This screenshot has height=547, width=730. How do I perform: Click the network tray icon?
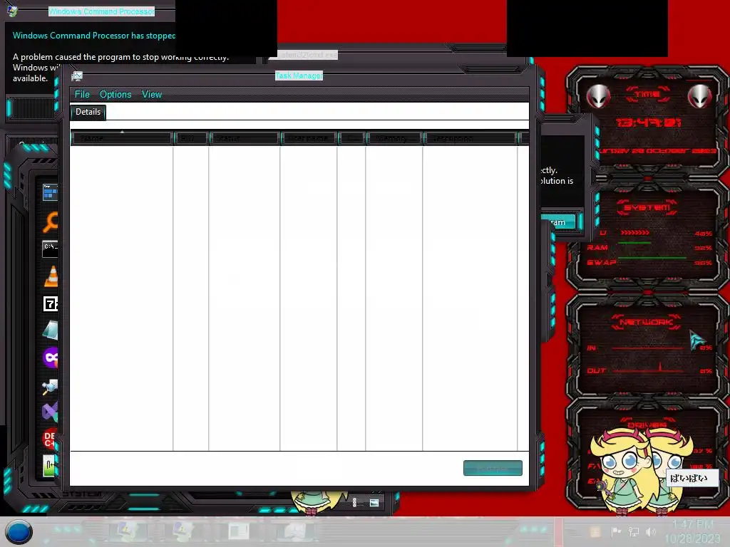[633, 531]
